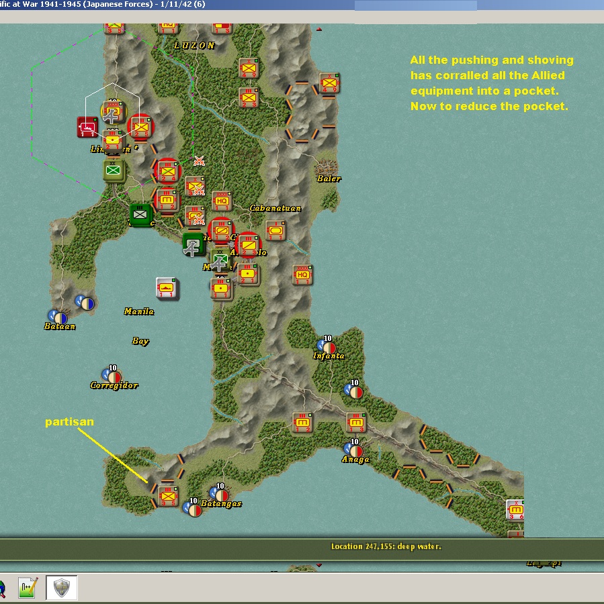Select the light green Allied XX division counter
The height and width of the screenshot is (604, 604).
pyautogui.click(x=114, y=170)
